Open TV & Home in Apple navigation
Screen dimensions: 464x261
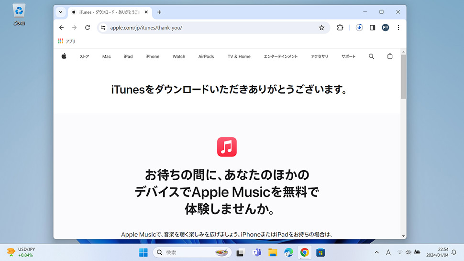(239, 56)
